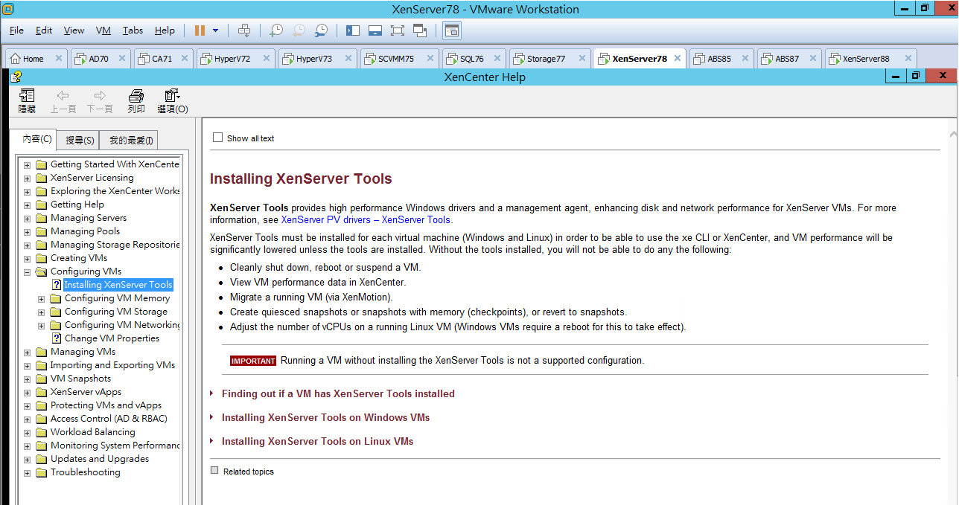
Task: Select the XenServer vApps tree item
Action: click(x=86, y=392)
